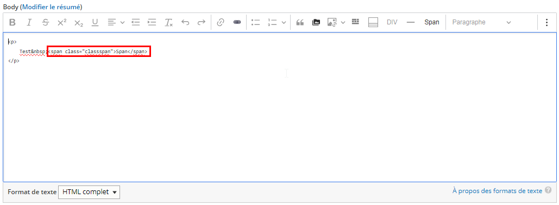Apply italic formatting
Viewport: 559px width, 205px height.
[29, 22]
